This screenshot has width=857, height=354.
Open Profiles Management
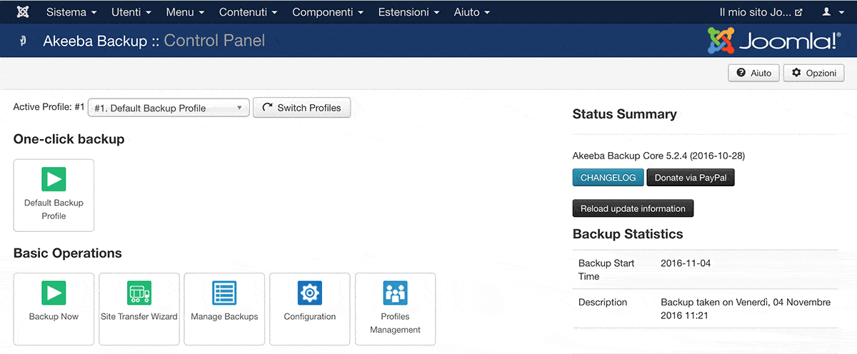point(395,309)
